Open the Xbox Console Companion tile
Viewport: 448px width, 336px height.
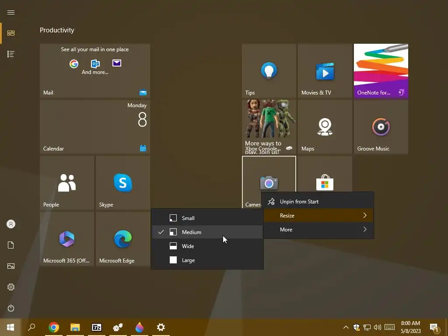269,126
